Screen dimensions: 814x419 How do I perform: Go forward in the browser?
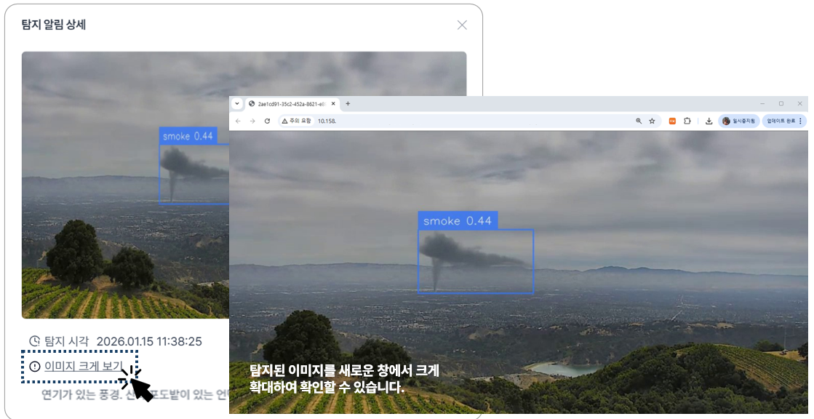[252, 121]
